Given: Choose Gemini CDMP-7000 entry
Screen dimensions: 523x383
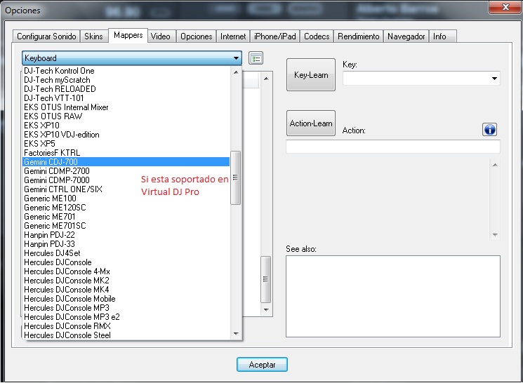Looking at the screenshot, I should click(126, 180).
